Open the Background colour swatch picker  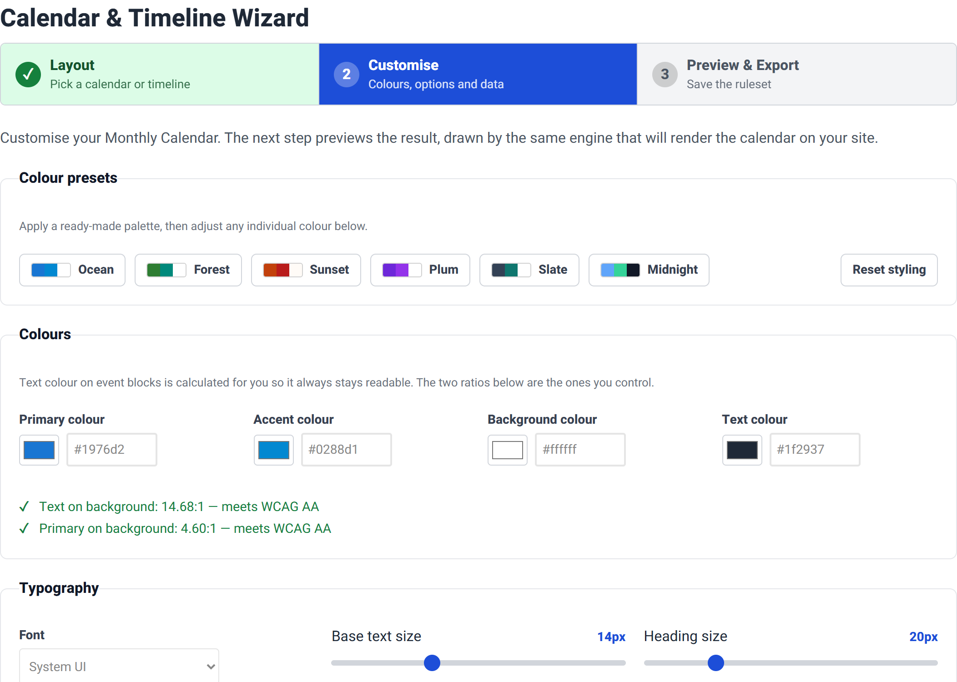(x=508, y=450)
